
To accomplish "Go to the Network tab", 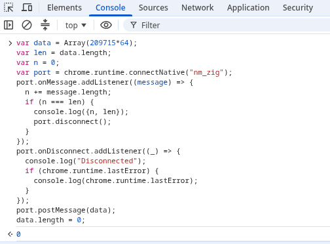I will (x=198, y=8).
